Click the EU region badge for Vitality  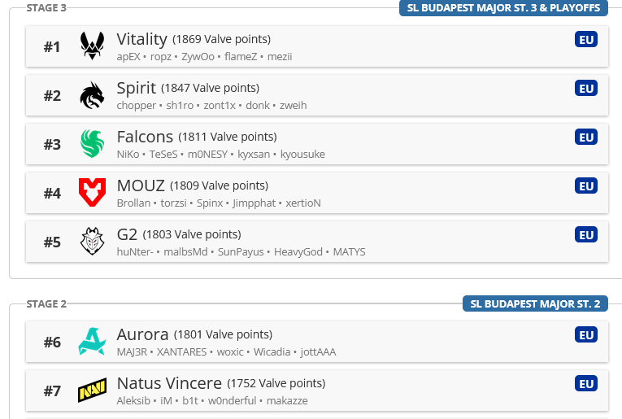[585, 40]
